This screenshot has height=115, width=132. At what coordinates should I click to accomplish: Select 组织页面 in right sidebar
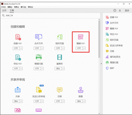coord(112,40)
